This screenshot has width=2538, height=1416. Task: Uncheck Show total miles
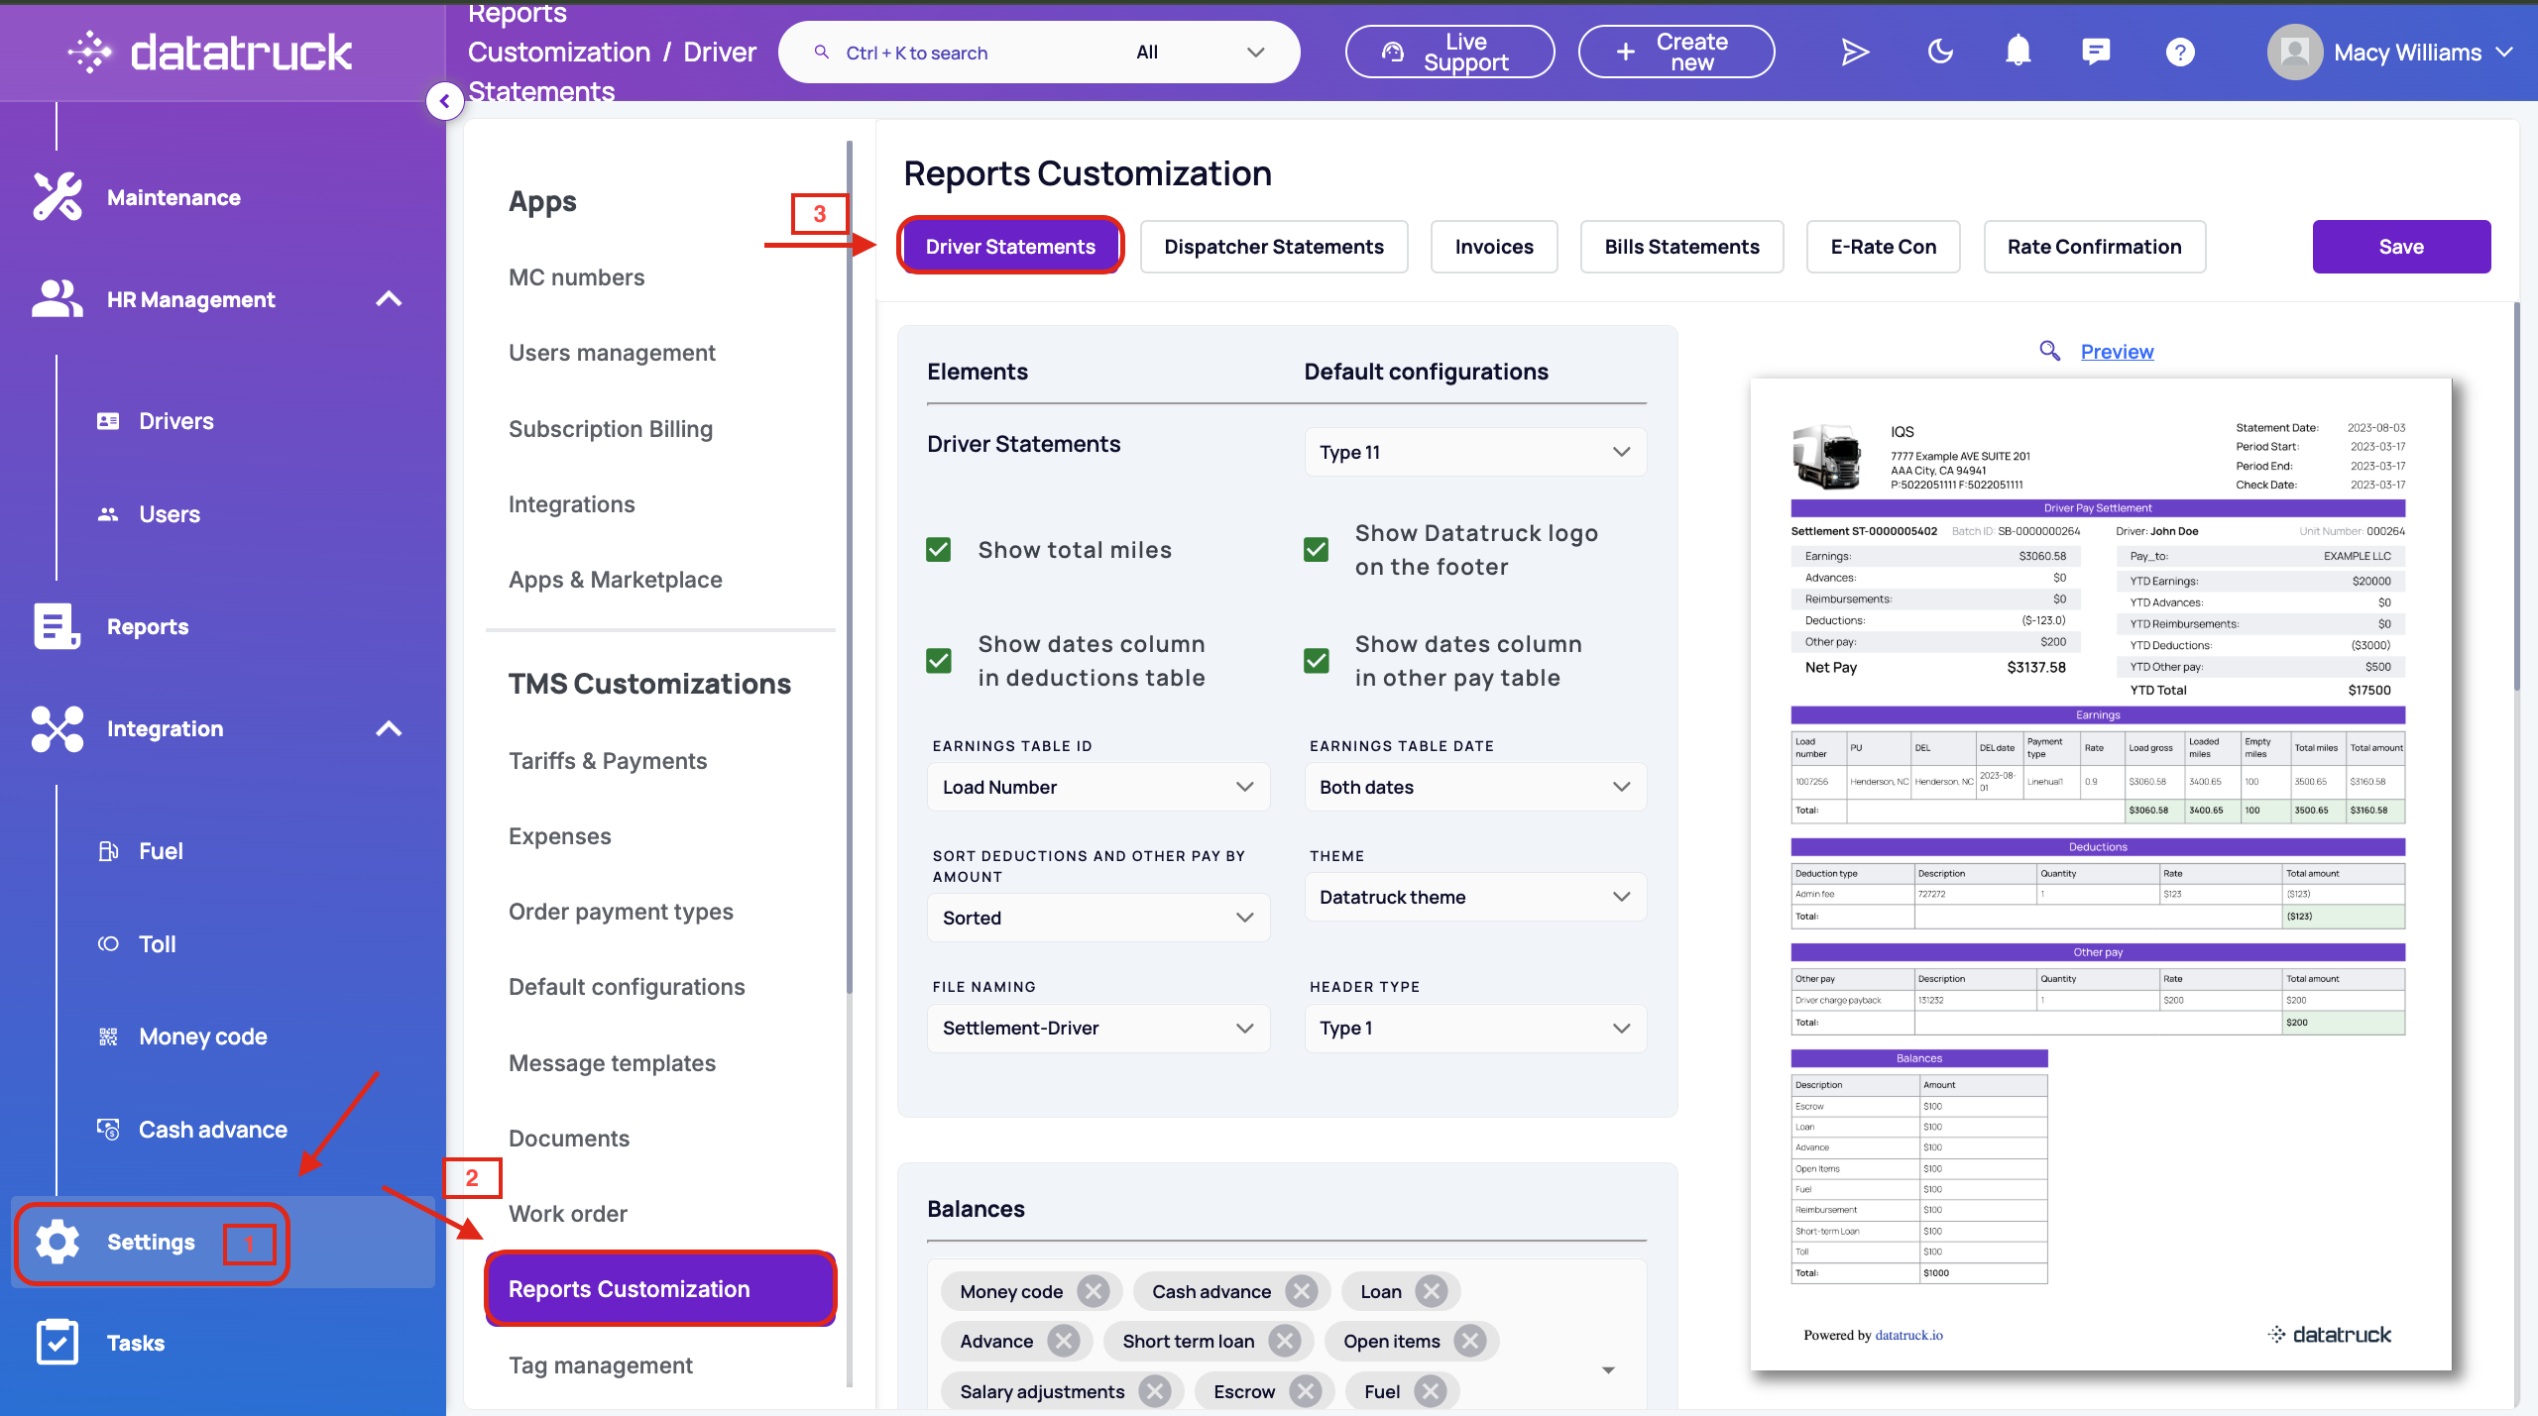[938, 550]
